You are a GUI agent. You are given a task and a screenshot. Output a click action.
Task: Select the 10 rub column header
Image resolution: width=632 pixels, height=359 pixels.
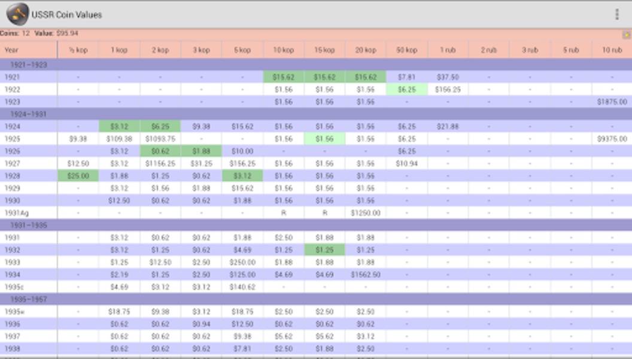(x=612, y=50)
